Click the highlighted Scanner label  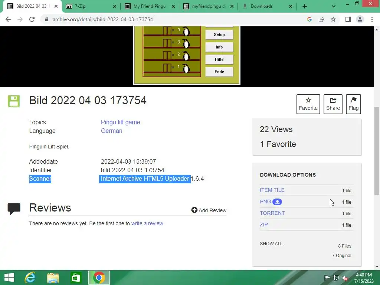(40, 179)
